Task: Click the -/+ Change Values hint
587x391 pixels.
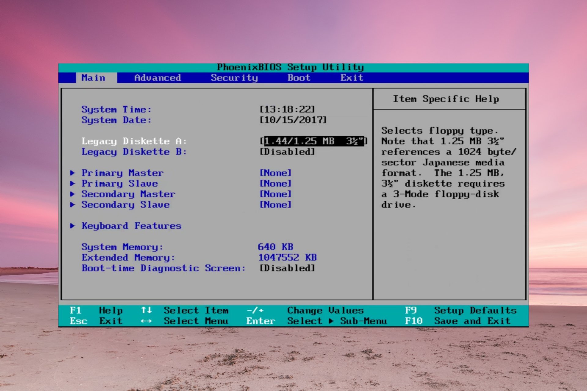Action: click(305, 310)
